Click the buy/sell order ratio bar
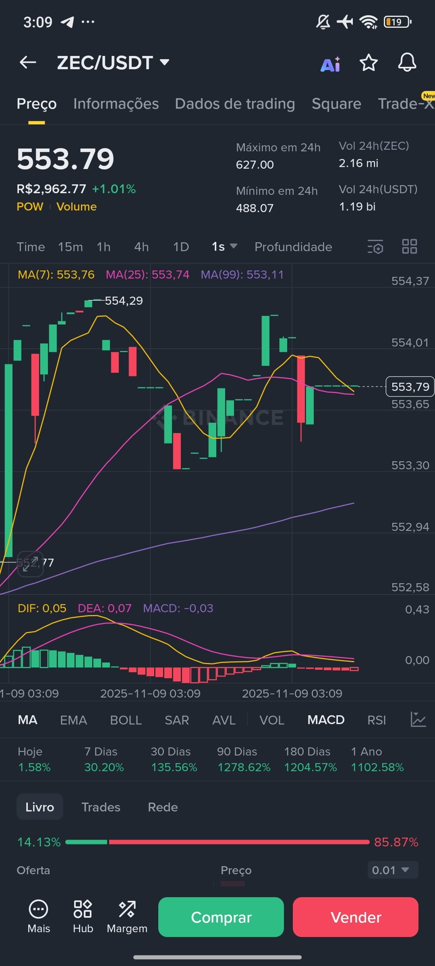Viewport: 435px width, 966px height. pyautogui.click(x=217, y=842)
